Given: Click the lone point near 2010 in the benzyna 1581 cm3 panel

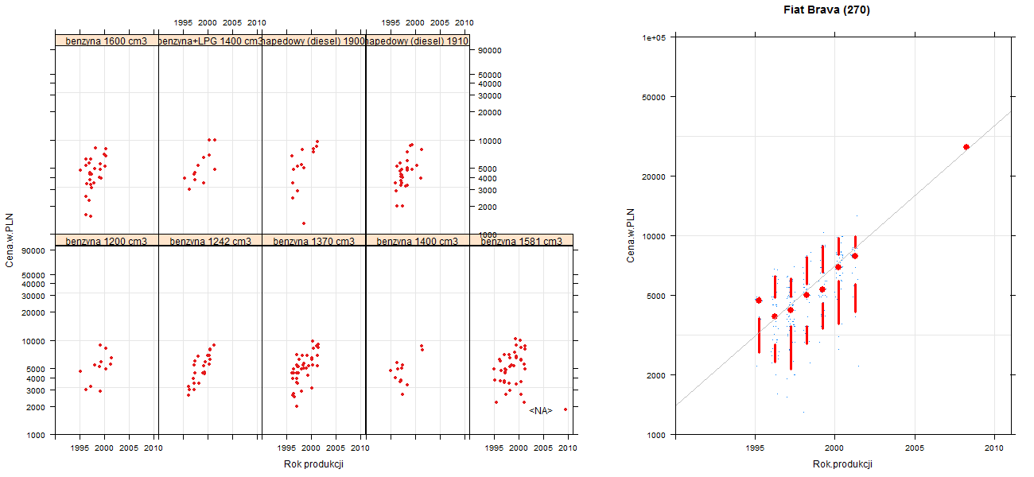Looking at the screenshot, I should coord(566,409).
